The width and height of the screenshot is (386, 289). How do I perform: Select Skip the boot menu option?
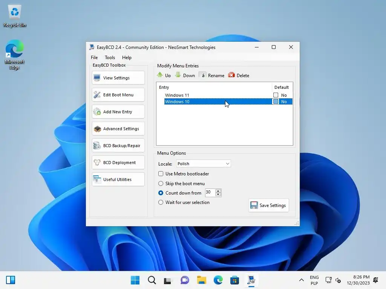(161, 184)
